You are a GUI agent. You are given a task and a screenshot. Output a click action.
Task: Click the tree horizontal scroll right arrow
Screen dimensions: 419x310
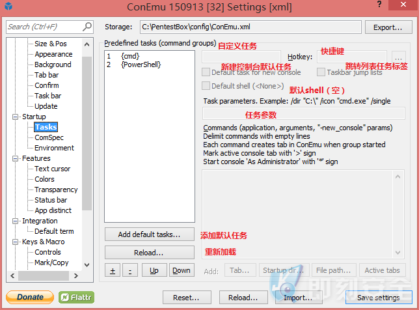(76, 275)
